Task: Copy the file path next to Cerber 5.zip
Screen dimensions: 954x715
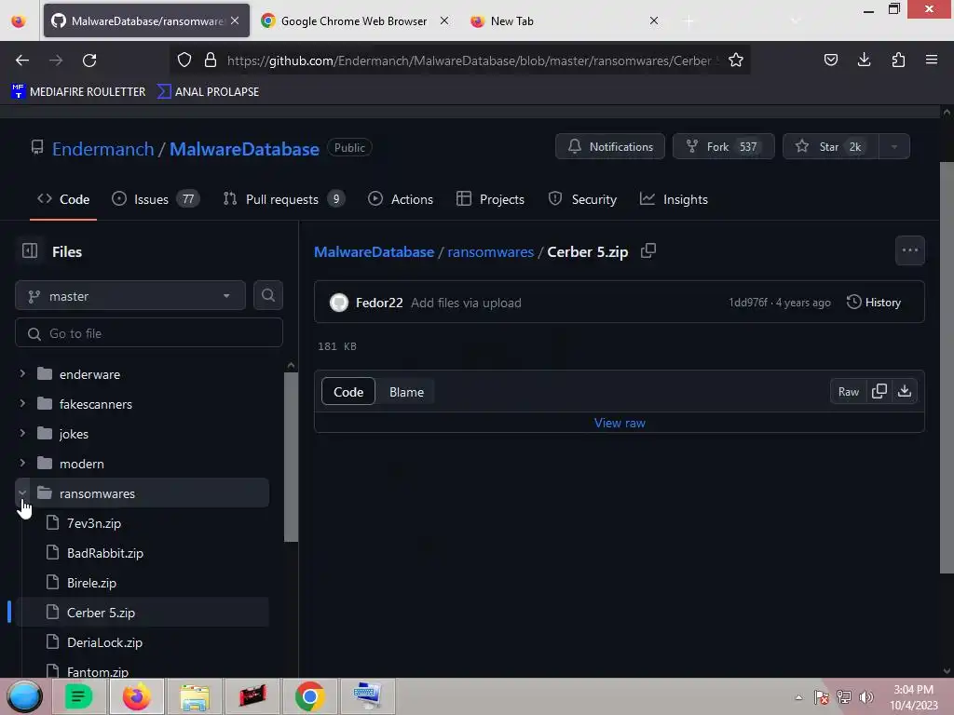Action: point(648,251)
